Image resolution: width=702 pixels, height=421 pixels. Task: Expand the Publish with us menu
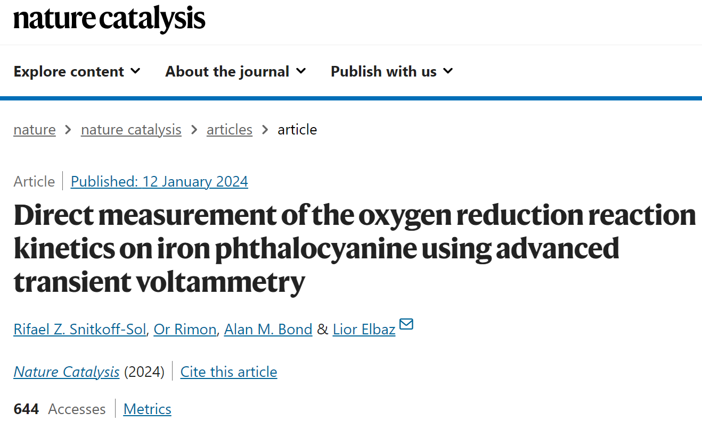point(392,71)
